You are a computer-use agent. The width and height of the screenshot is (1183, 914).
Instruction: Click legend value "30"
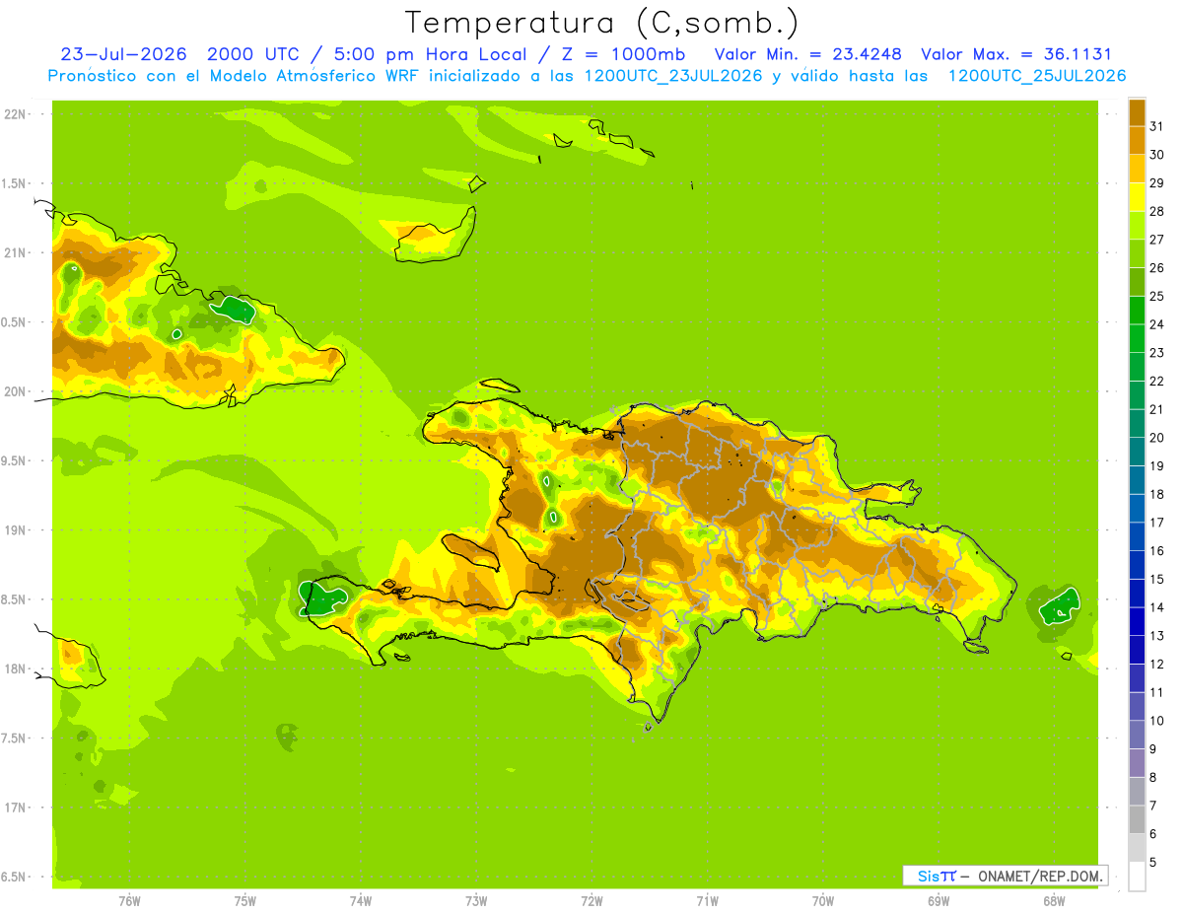tap(1156, 155)
